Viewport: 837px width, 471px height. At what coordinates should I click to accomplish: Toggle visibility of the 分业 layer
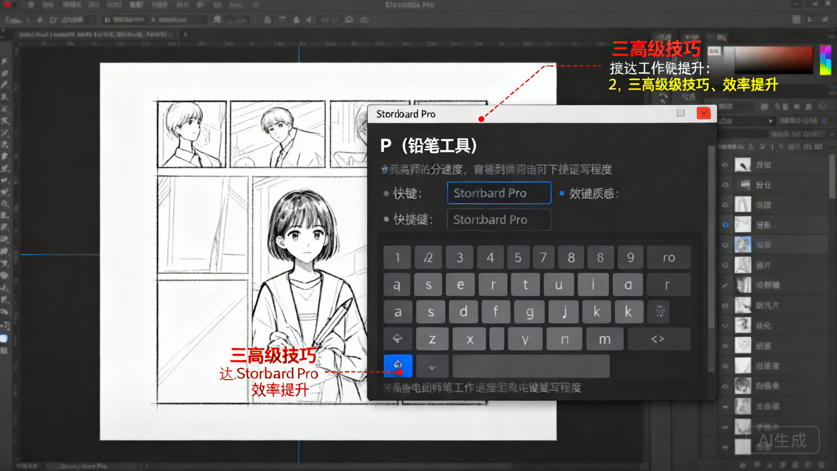(x=725, y=185)
